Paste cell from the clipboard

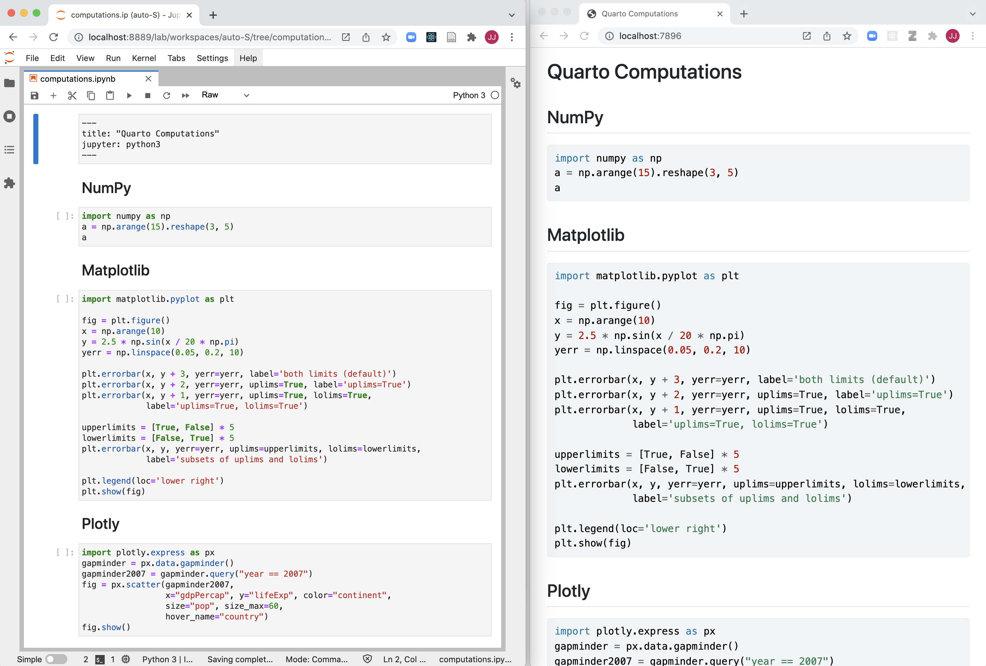pos(110,96)
